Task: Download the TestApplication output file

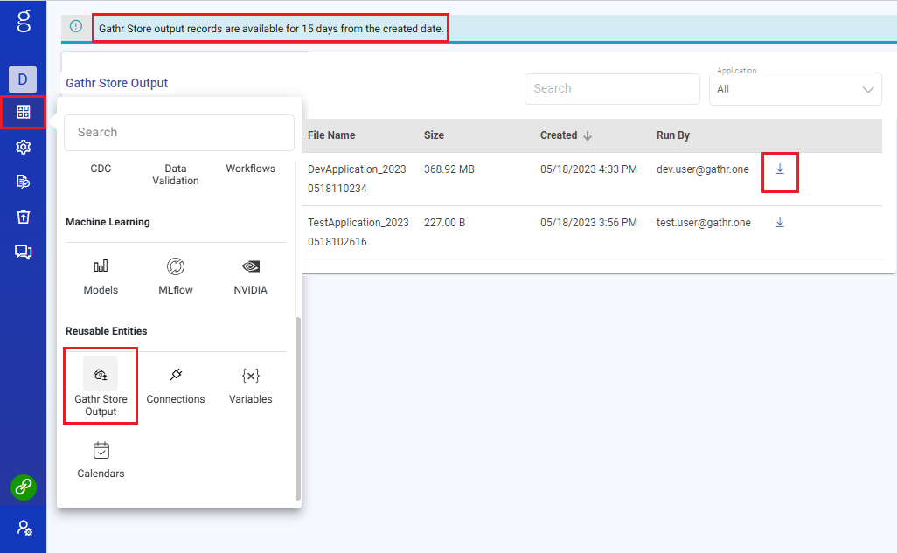Action: [x=780, y=223]
